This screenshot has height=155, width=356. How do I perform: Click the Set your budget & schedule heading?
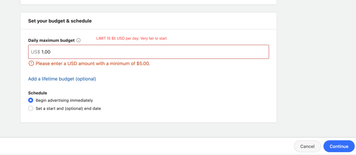[x=60, y=21]
